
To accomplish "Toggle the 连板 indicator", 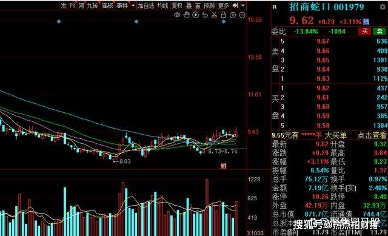I will click(x=107, y=5).
